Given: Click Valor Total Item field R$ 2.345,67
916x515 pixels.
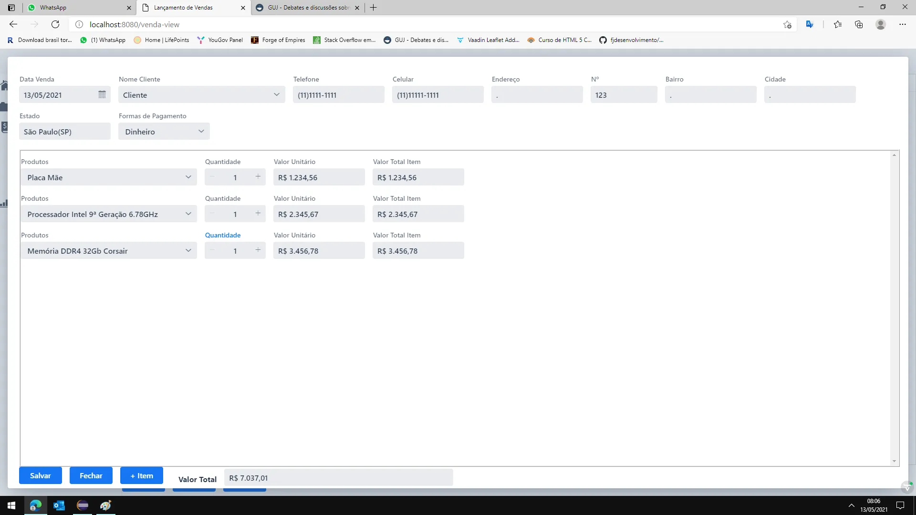Looking at the screenshot, I should [418, 214].
